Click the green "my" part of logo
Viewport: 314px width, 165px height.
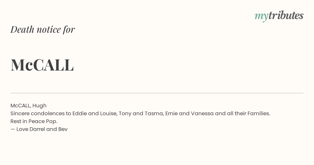click(261, 17)
